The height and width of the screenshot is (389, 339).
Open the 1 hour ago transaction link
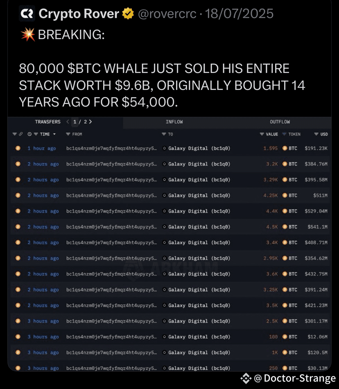[42, 148]
